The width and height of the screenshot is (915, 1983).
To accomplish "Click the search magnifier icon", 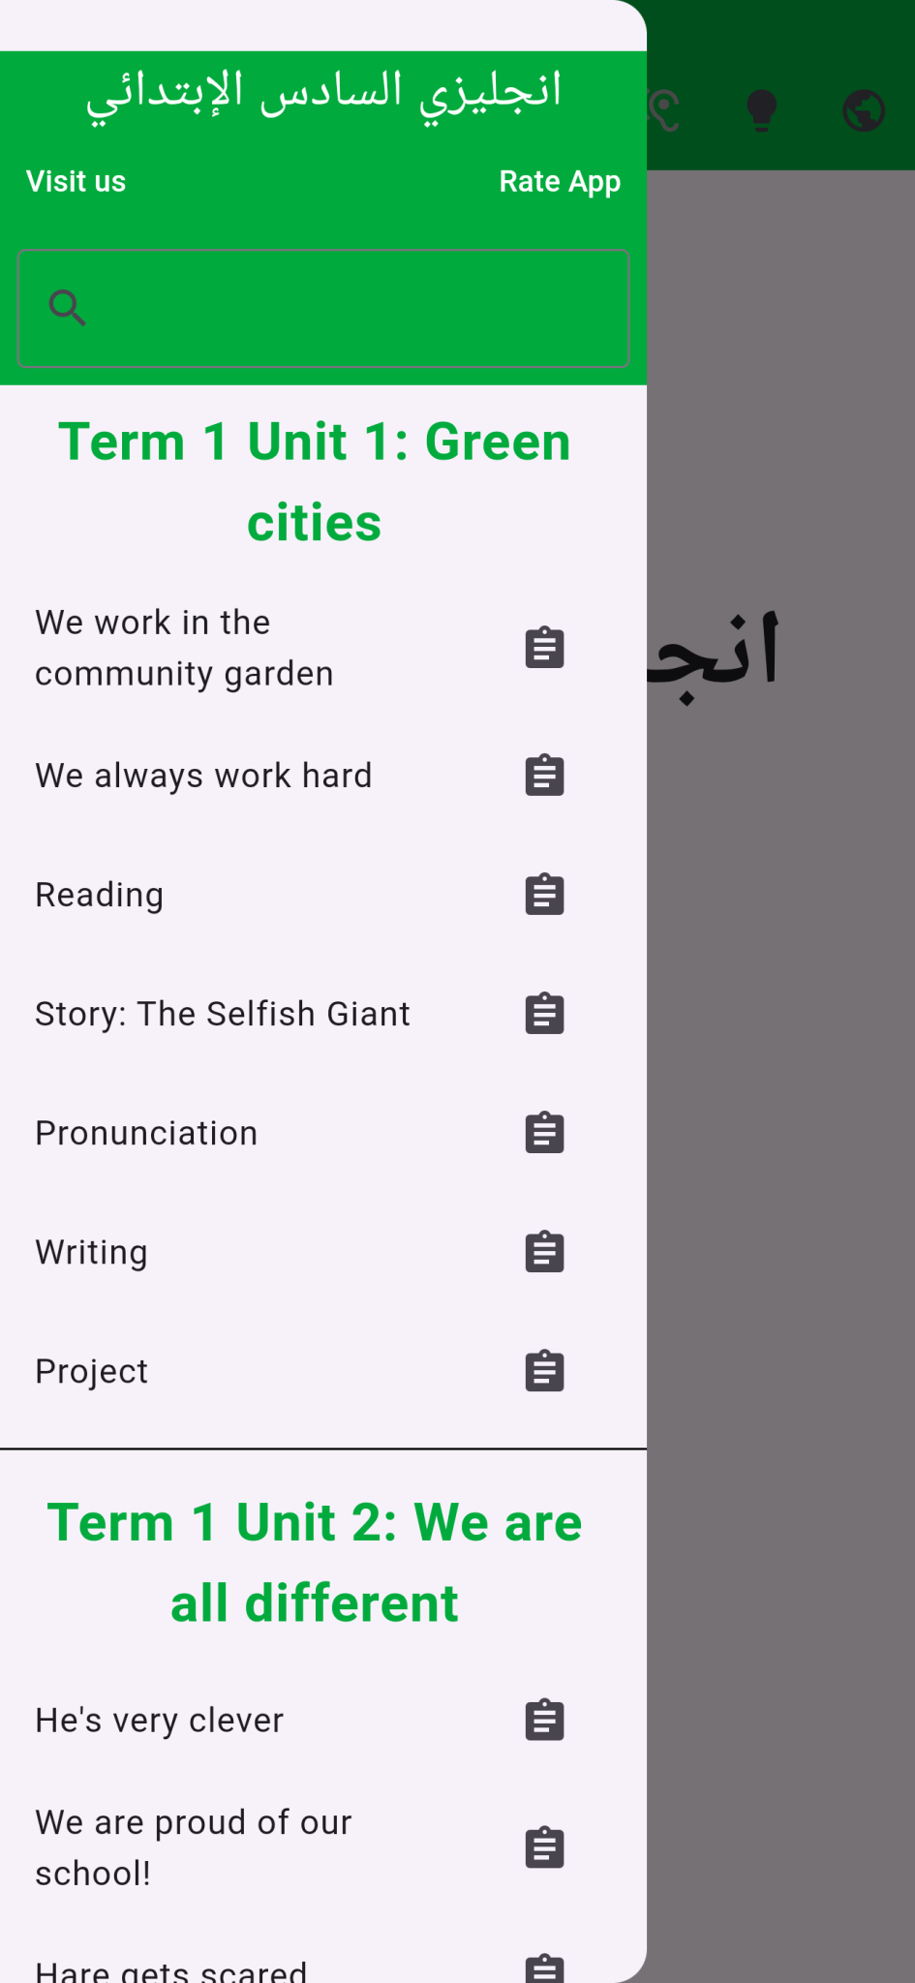I will tap(68, 308).
